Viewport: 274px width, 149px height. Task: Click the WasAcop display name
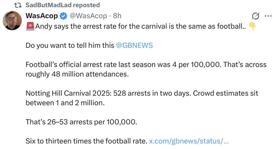42,16
